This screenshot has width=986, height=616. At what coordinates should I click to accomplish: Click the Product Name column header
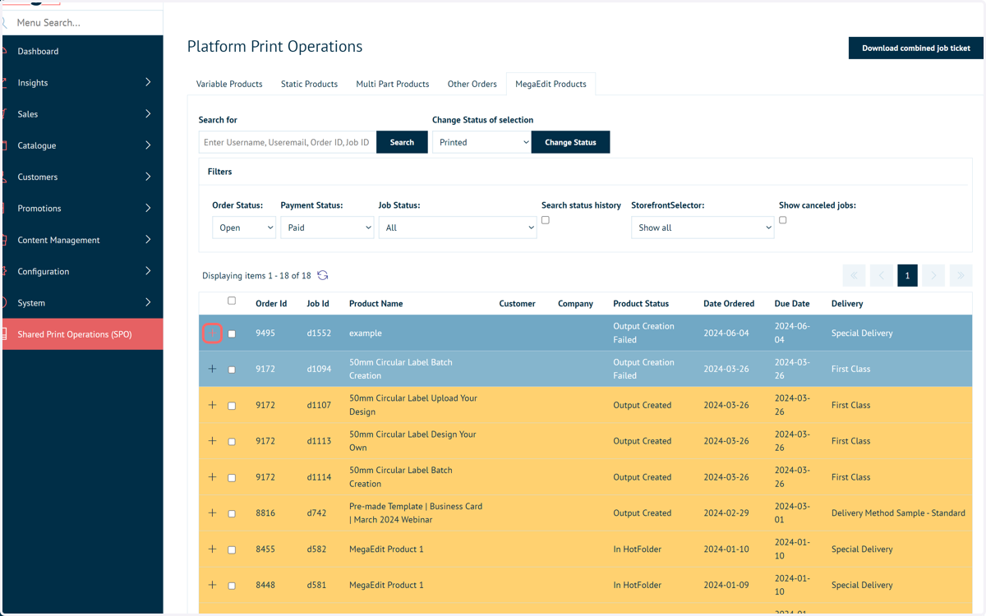click(376, 304)
